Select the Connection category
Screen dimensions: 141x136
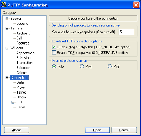pos(19,78)
